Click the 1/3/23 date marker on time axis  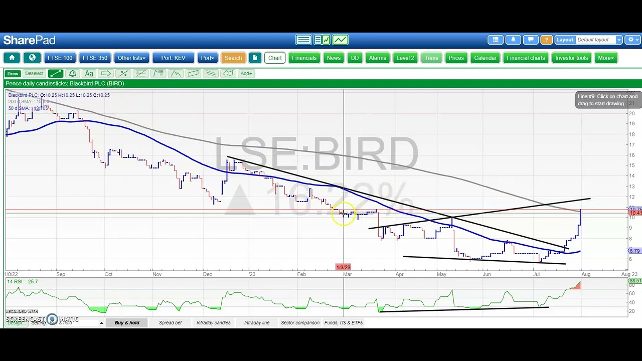point(344,267)
